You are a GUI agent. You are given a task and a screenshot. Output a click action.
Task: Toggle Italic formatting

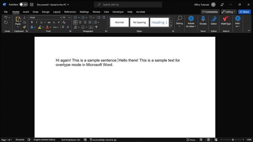[x=36, y=22]
